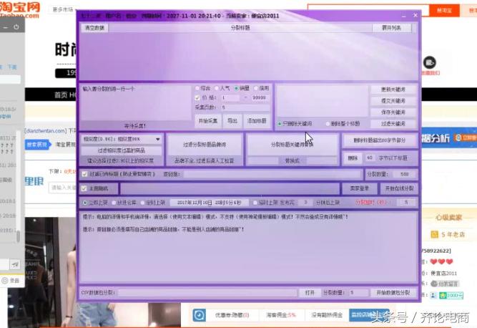Screen dimensions: 477x328
Task: Click the 开始在线分裂 button
Action: 399,188
